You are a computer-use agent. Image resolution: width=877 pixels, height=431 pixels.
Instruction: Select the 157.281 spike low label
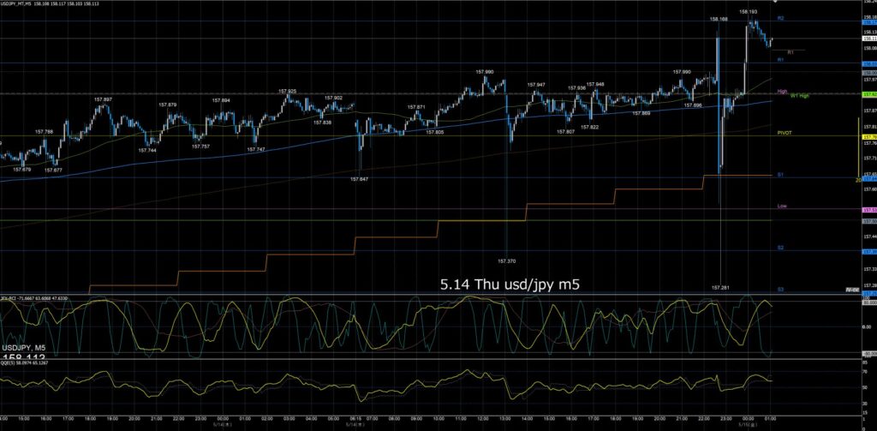(719, 288)
